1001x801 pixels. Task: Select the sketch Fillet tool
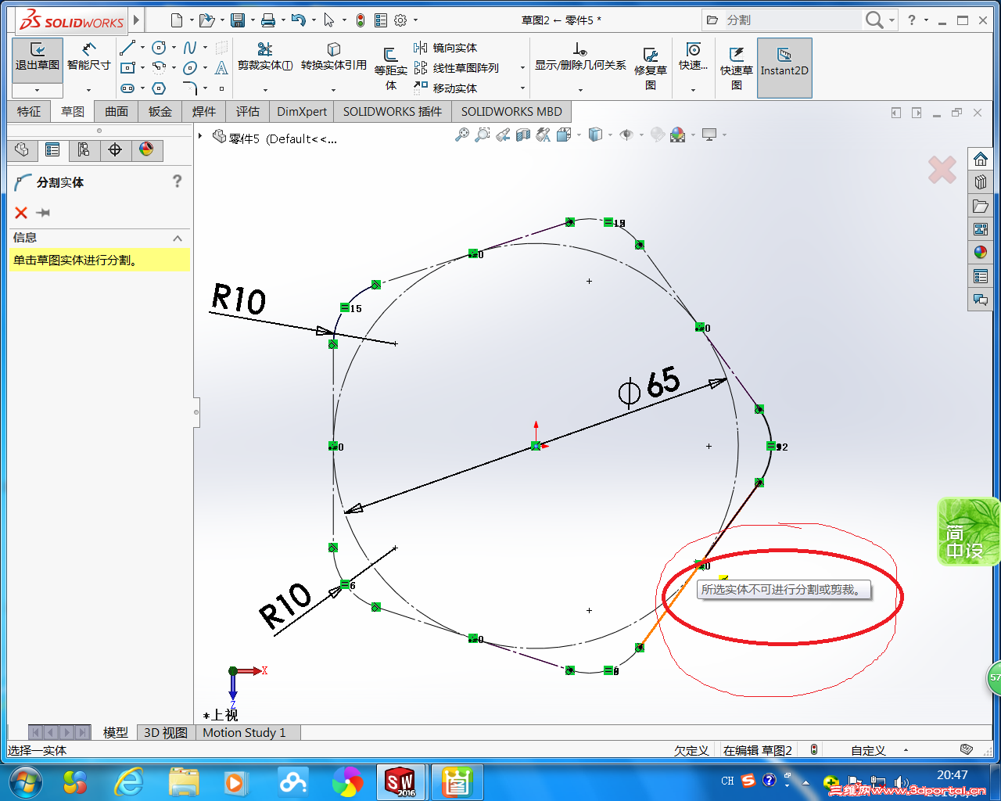click(x=190, y=88)
